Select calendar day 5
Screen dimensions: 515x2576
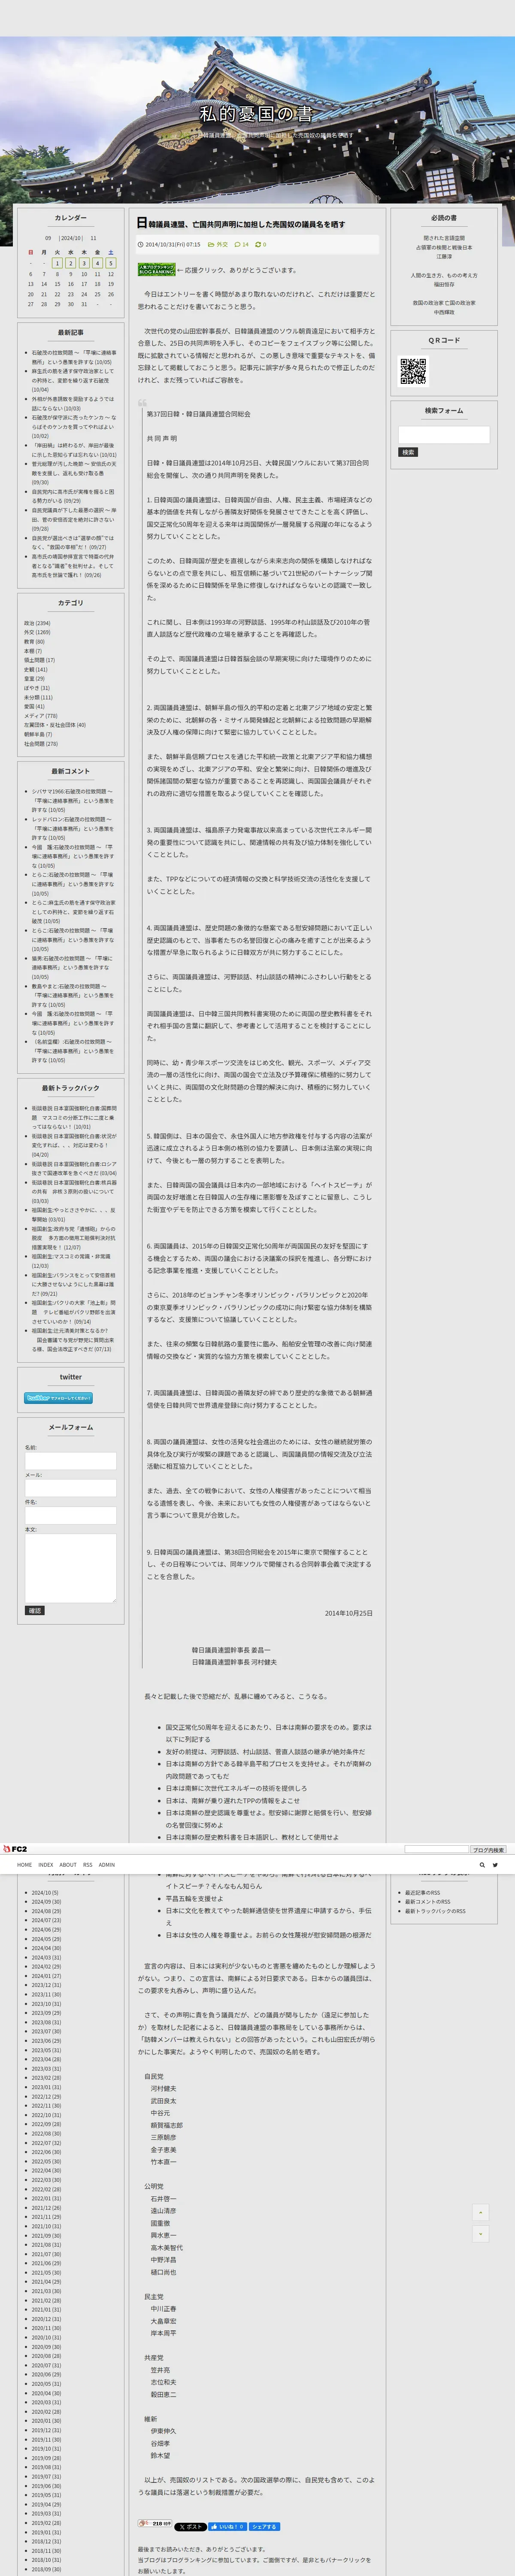click(x=111, y=263)
